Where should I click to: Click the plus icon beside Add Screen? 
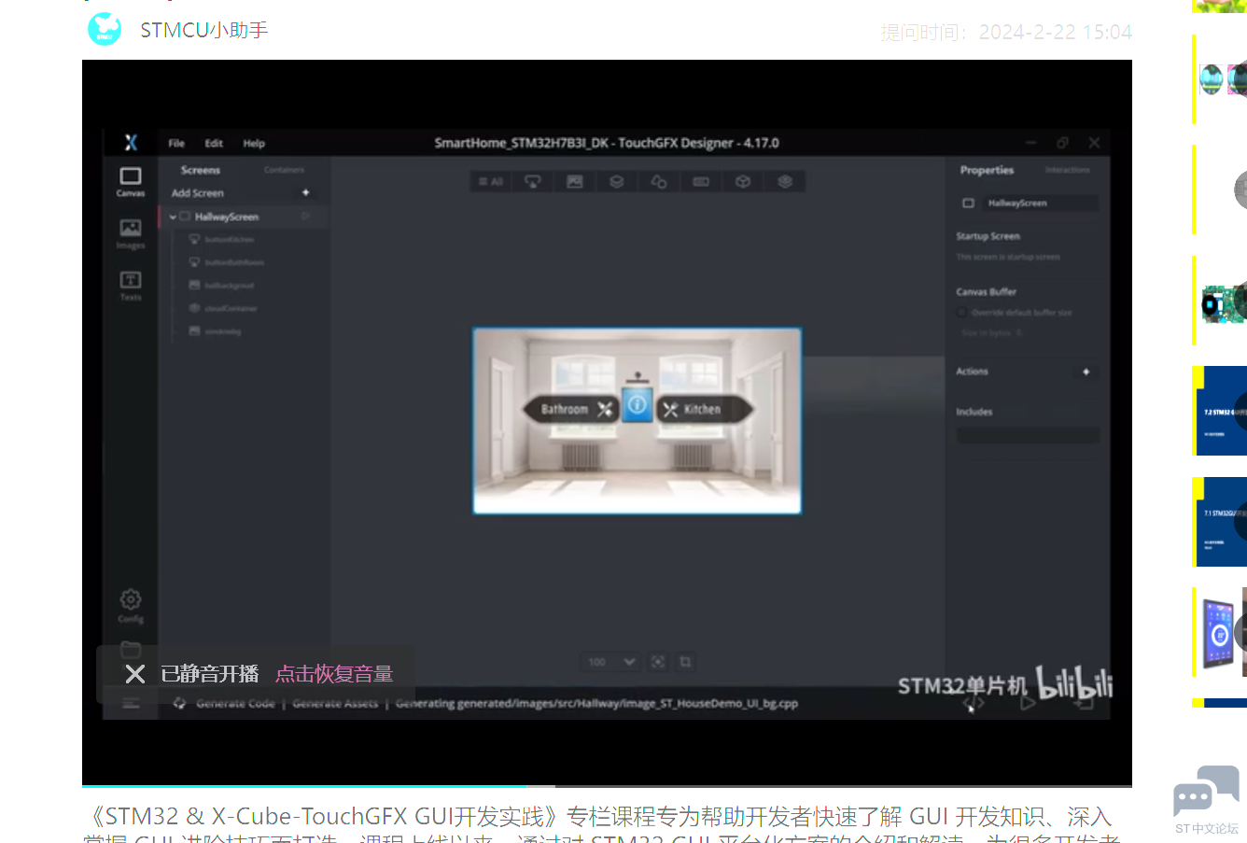[305, 192]
